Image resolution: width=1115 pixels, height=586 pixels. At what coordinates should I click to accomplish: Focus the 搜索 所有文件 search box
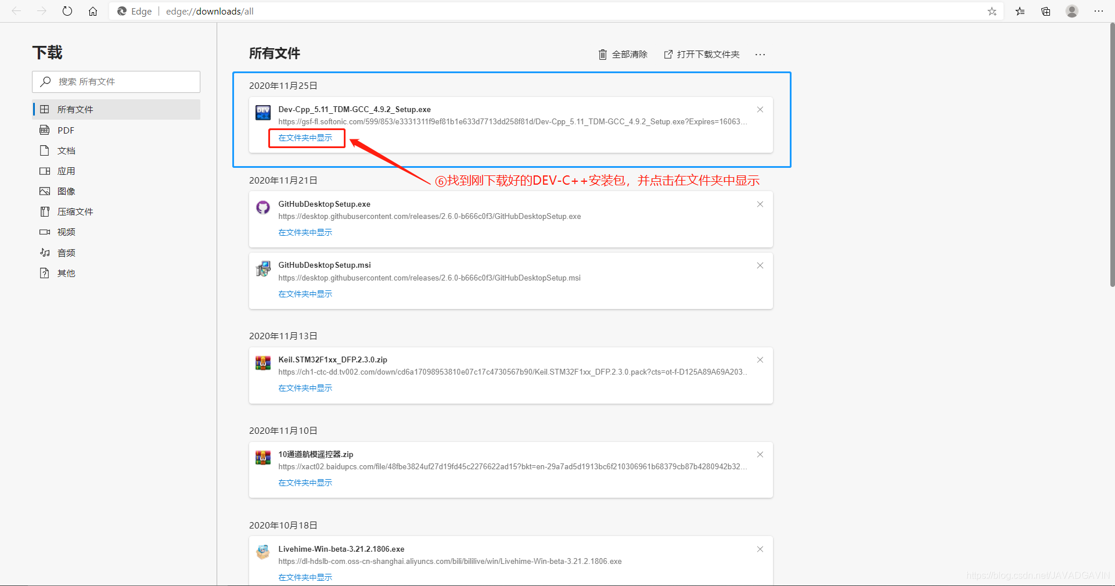click(x=116, y=82)
